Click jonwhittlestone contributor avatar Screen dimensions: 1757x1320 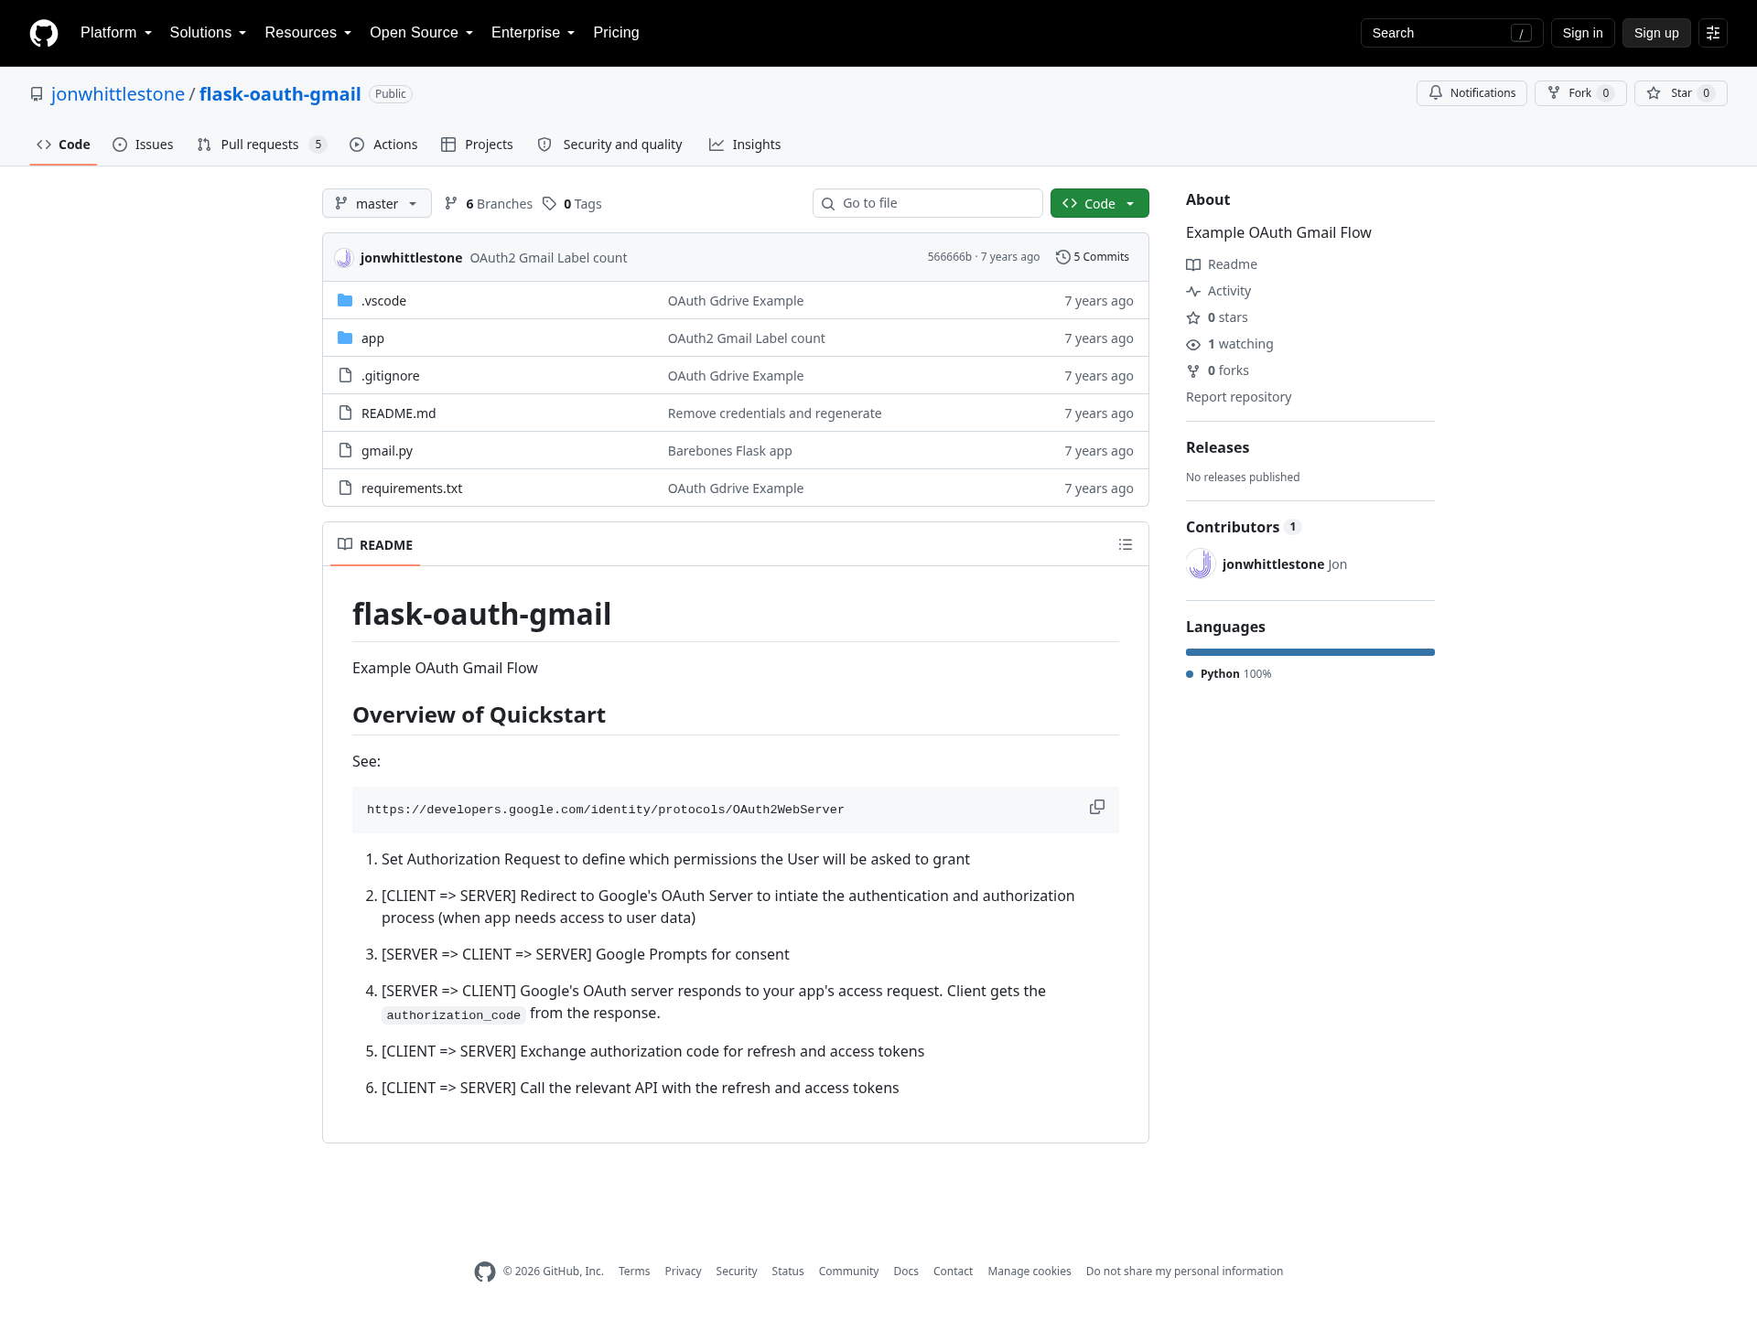click(x=1201, y=564)
